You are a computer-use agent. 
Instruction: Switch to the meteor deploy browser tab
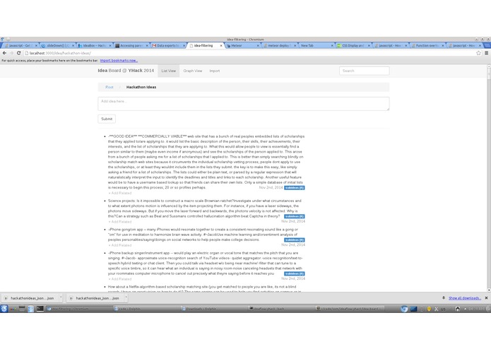point(278,46)
